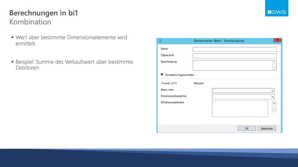
Task: Add a Dimensionselement with the plus button
Action: pyautogui.click(x=274, y=103)
